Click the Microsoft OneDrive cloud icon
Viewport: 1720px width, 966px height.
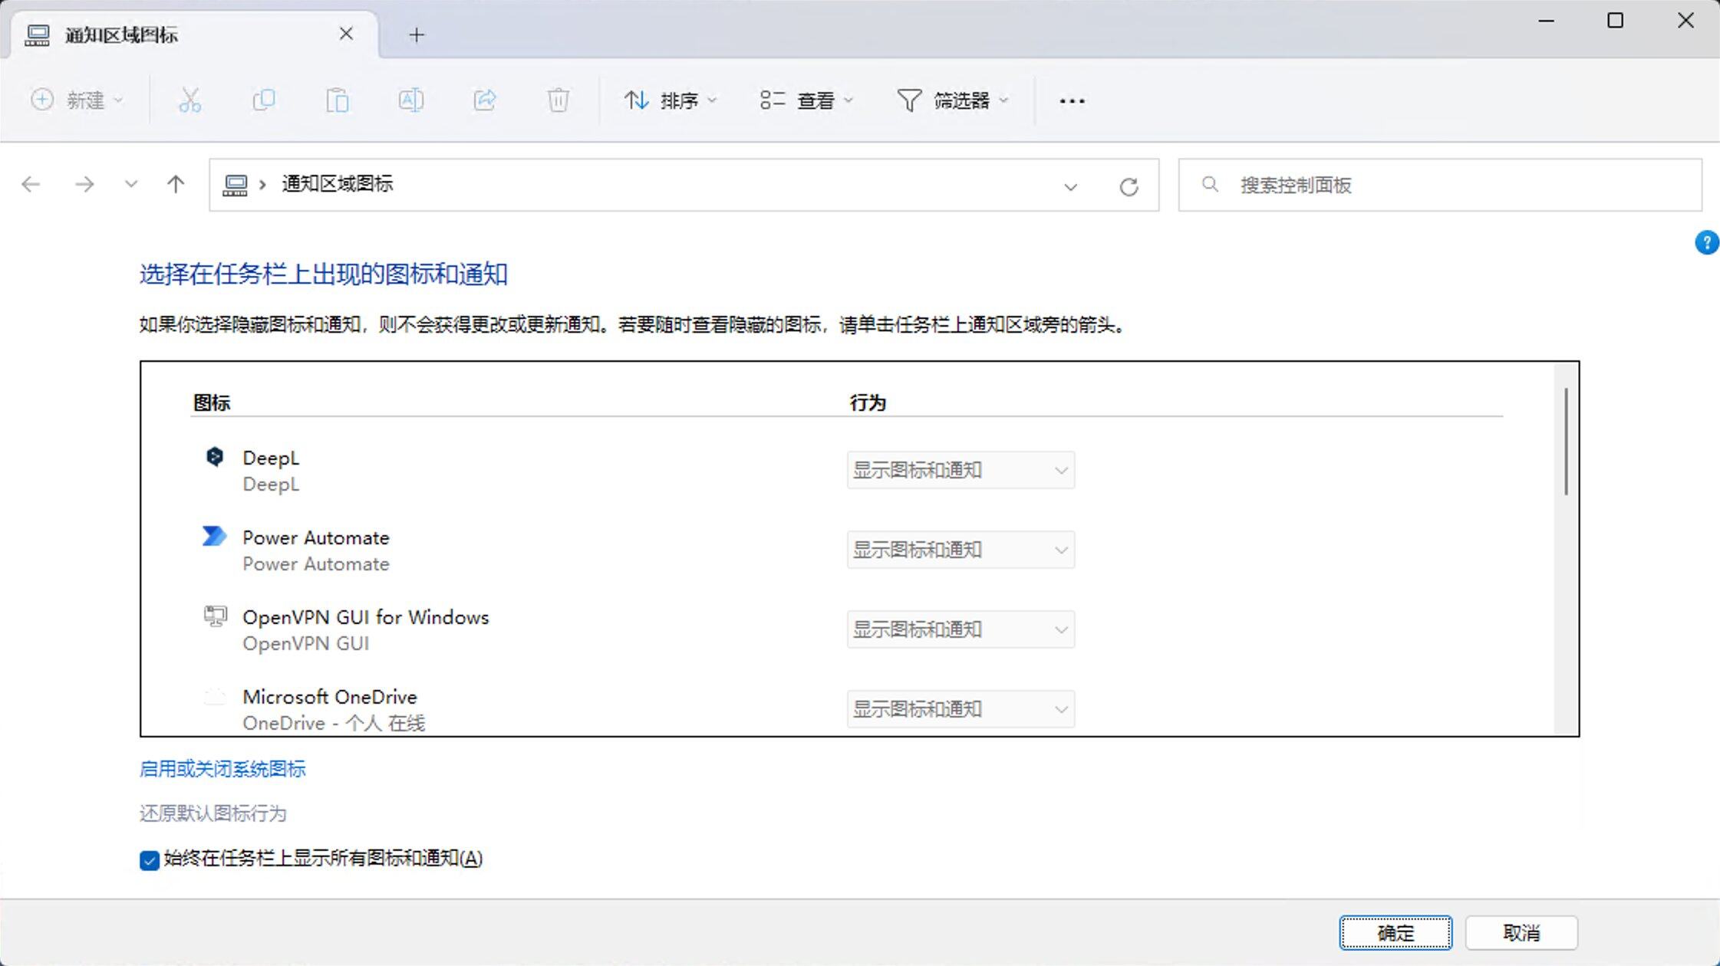pyautogui.click(x=215, y=696)
